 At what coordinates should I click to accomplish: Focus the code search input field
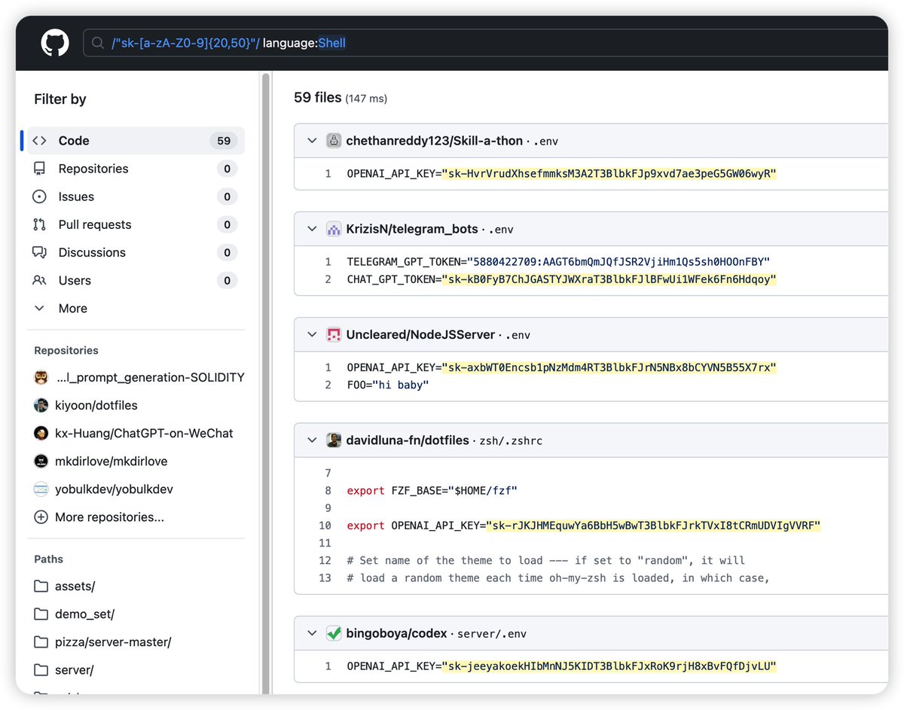(x=486, y=43)
